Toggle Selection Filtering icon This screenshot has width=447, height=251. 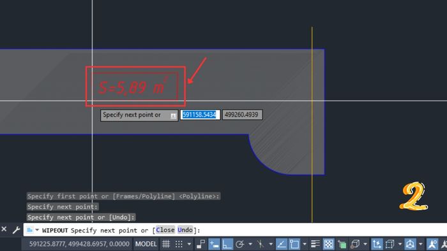pyautogui.click(x=390, y=244)
